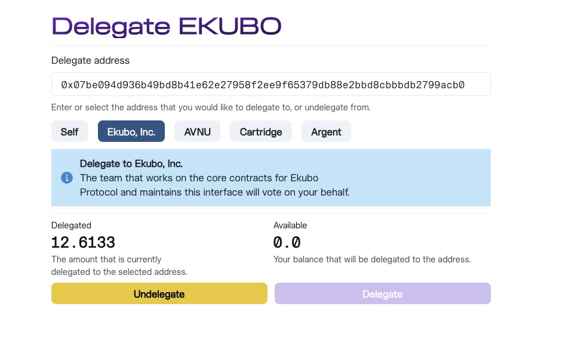The image size is (581, 350).
Task: Click the "Delegate to Ekubo, Inc." banner title
Action: point(131,163)
